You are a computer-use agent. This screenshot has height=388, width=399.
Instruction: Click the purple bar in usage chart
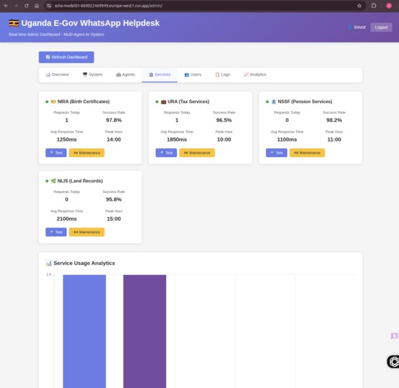[145, 331]
